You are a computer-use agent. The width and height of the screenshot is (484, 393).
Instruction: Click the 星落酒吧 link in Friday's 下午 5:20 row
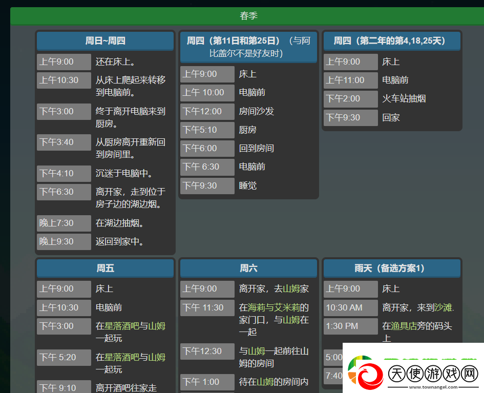tap(121, 357)
